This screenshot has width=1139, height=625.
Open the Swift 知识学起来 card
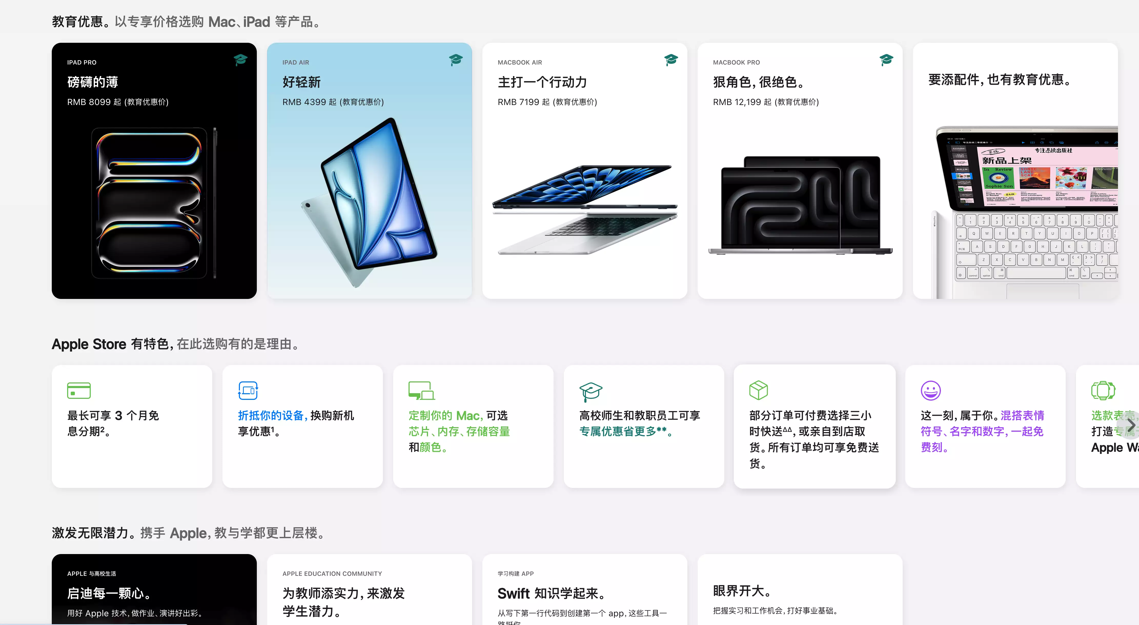point(585,590)
